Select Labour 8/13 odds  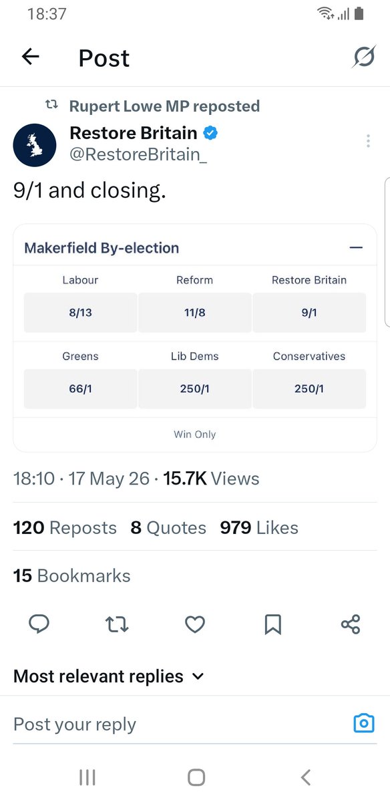[x=81, y=312]
